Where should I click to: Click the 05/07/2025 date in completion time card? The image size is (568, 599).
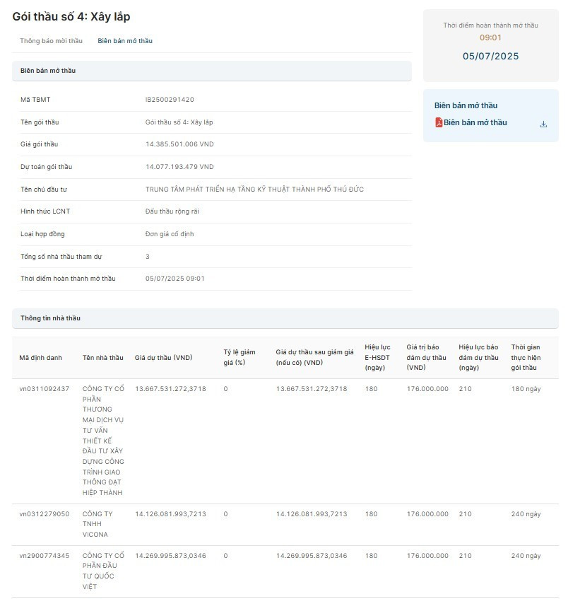pyautogui.click(x=490, y=56)
